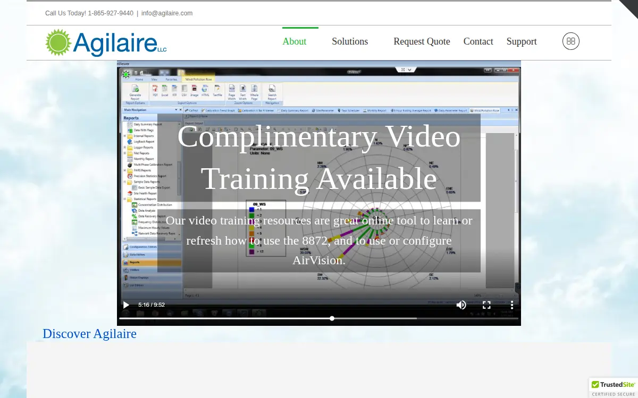Click the 'Our video training resources' paragraph
Viewport: 638px width, 398px height.
click(x=319, y=240)
